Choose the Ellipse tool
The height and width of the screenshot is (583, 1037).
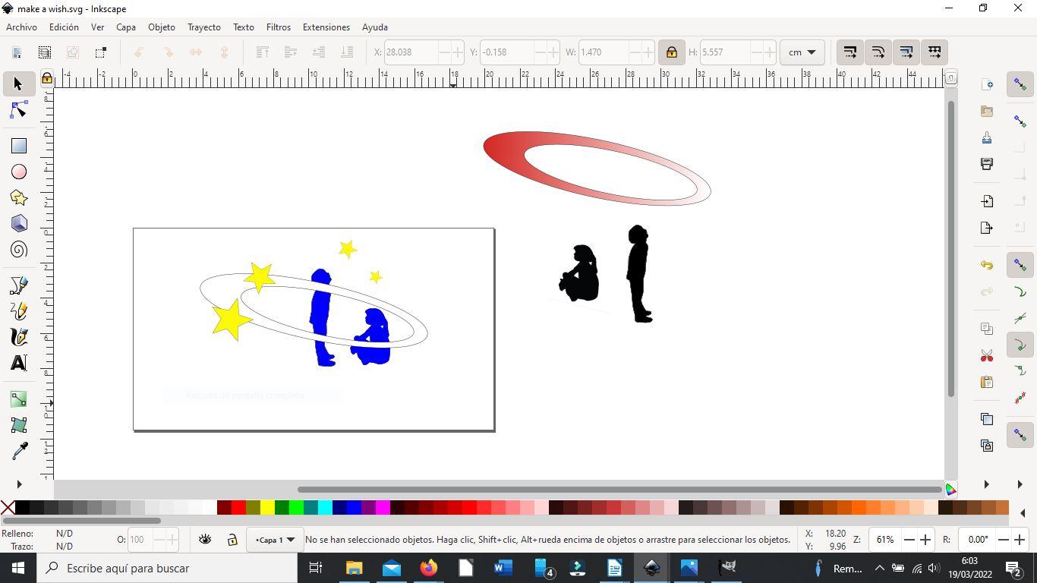18,172
